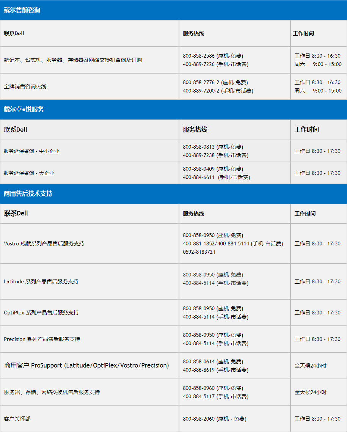
Task: Select working hours in the Precision row
Action: click(x=317, y=339)
